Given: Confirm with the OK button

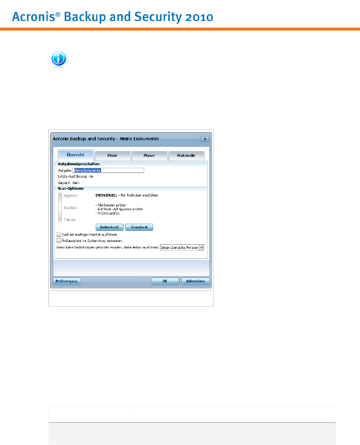Looking at the screenshot, I should click(x=165, y=281).
